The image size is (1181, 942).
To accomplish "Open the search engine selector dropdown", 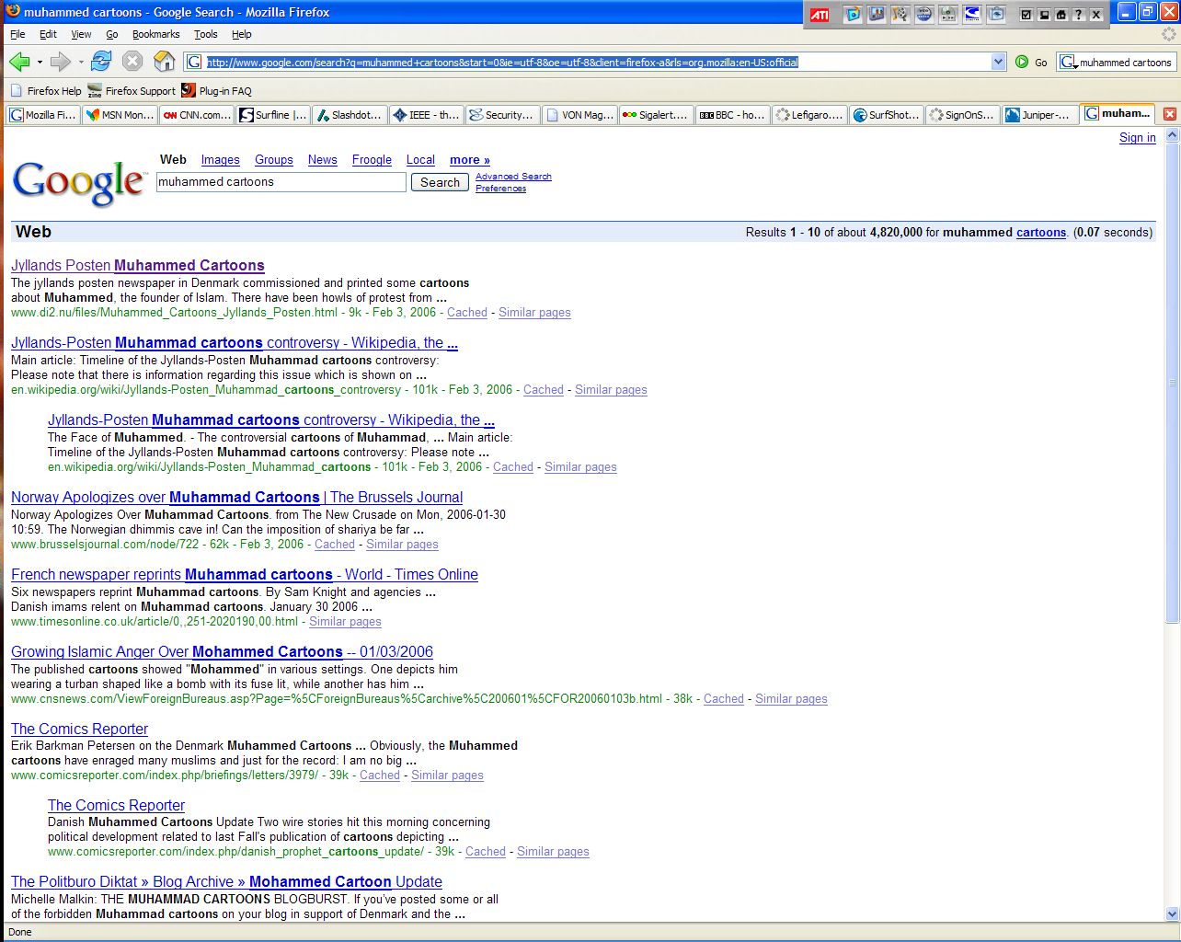I will [1068, 63].
